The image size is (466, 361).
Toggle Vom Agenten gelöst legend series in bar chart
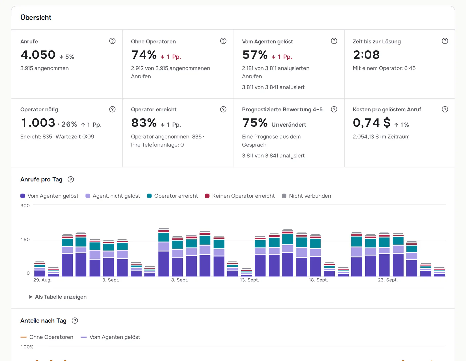[49, 196]
